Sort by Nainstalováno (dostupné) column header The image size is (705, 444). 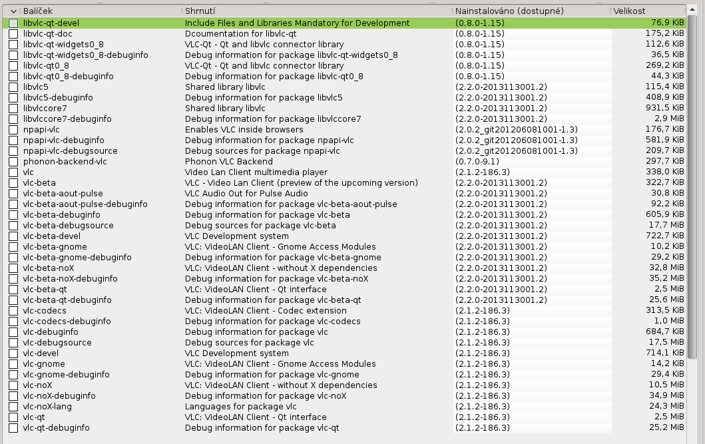(509, 11)
